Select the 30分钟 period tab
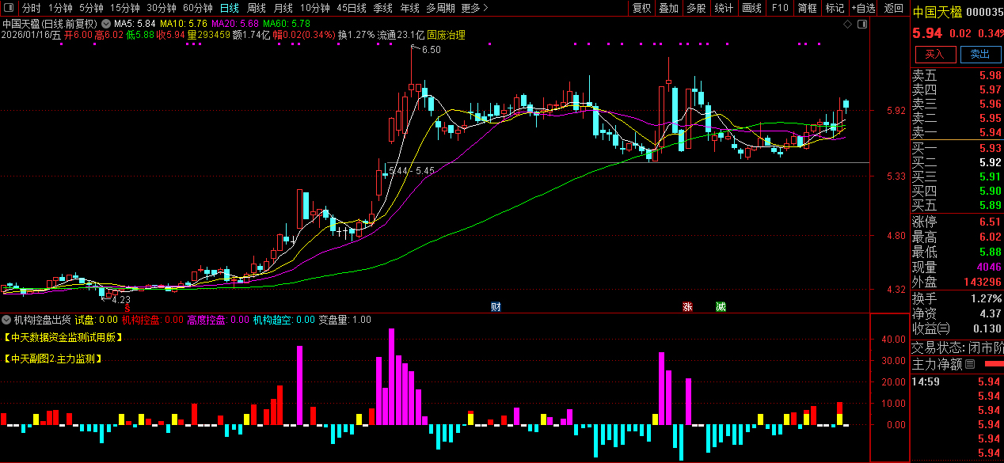1004x463 pixels. tap(161, 8)
